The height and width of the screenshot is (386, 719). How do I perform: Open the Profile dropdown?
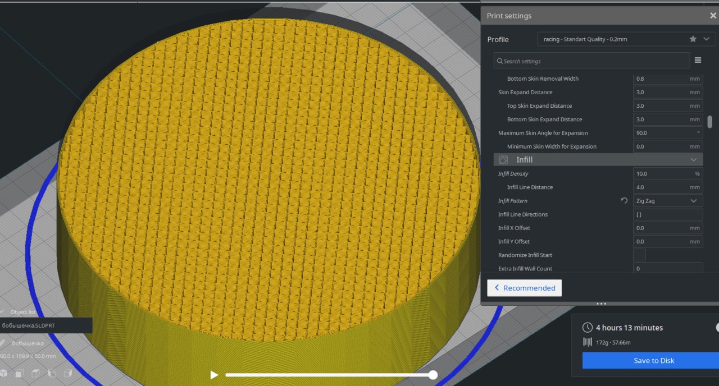(x=626, y=39)
